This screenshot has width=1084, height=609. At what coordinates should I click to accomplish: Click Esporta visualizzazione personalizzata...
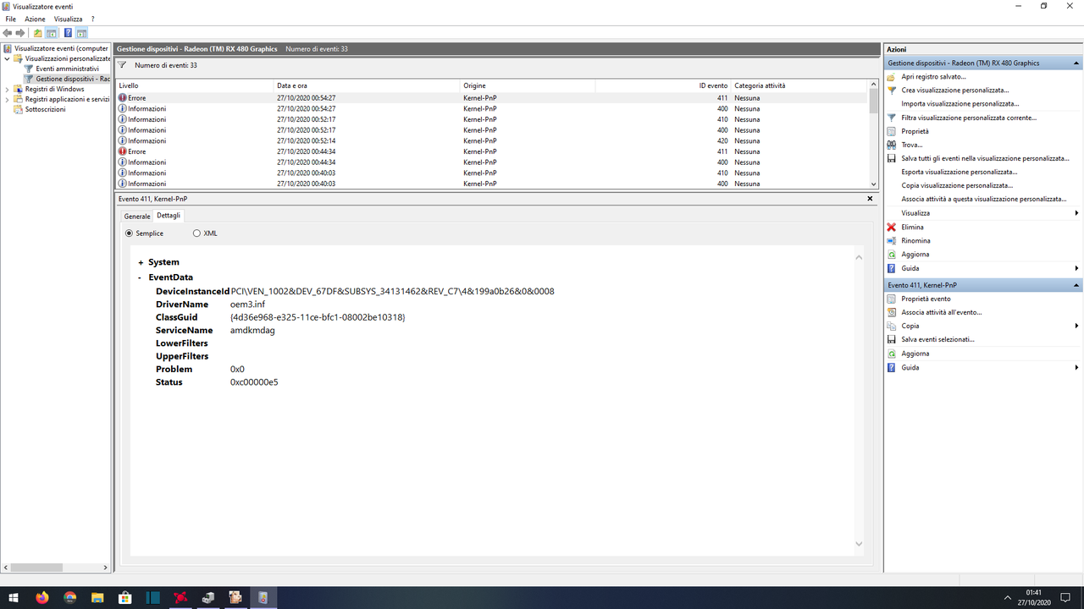(959, 172)
